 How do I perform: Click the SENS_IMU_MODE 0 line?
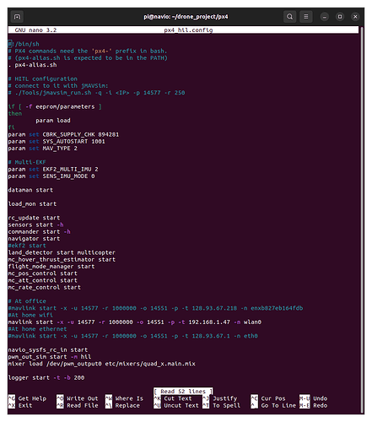point(51,176)
